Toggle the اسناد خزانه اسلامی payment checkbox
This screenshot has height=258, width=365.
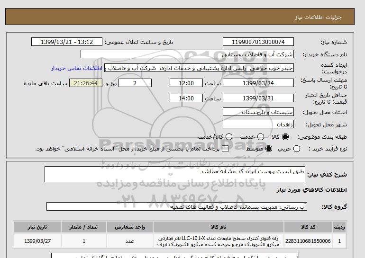(225, 149)
